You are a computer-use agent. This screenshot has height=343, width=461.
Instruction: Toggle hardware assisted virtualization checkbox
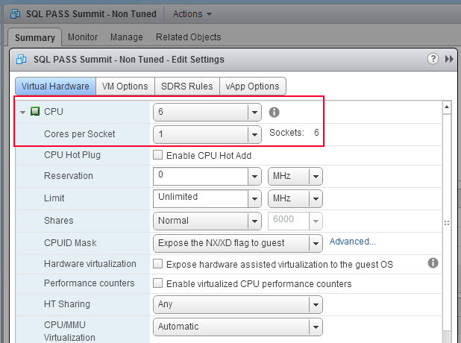tap(158, 264)
